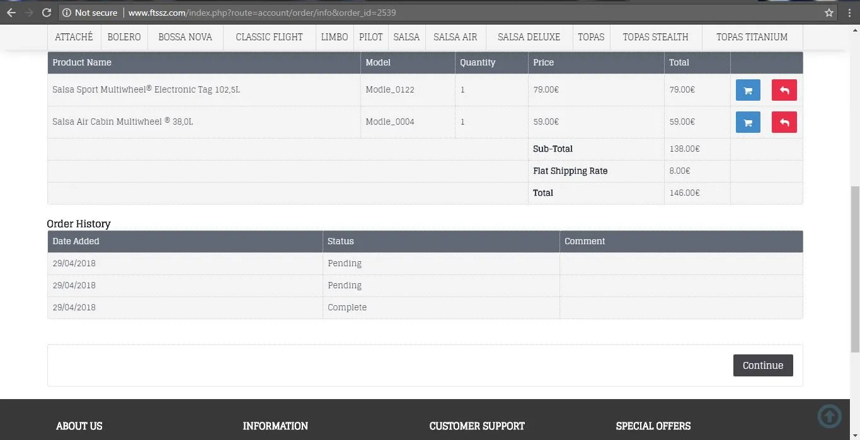Open the SALSA AIR category

tap(456, 37)
